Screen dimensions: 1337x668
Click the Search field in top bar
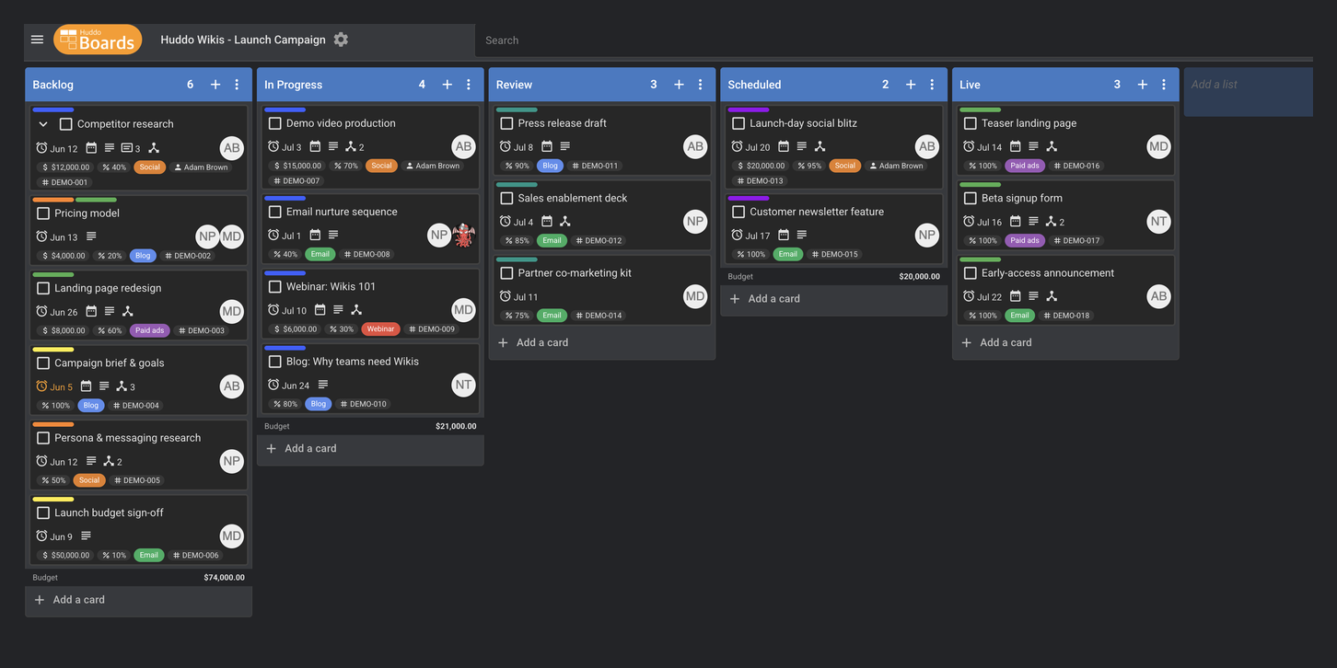point(893,40)
